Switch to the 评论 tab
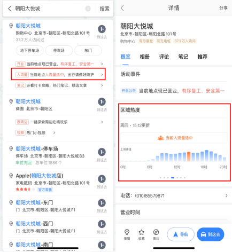 click(x=164, y=57)
